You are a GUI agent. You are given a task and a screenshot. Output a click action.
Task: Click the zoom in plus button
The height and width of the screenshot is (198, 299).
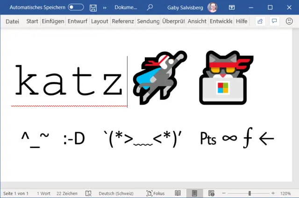273,193
